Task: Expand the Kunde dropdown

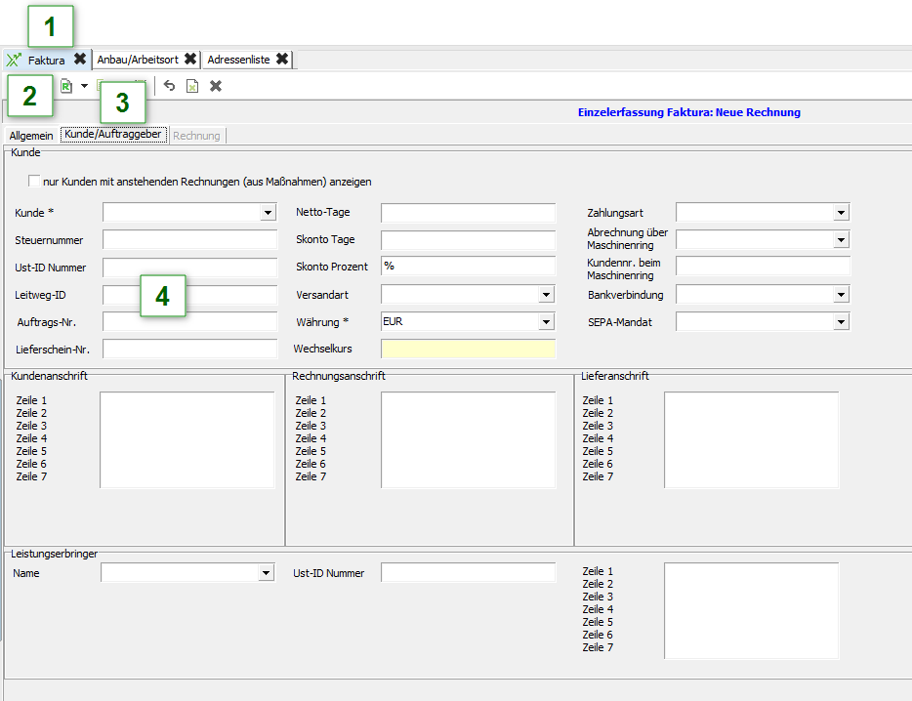Action: (x=269, y=213)
